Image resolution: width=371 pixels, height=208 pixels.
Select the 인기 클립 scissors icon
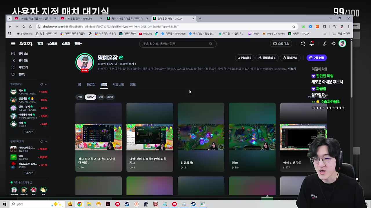(x=13, y=60)
